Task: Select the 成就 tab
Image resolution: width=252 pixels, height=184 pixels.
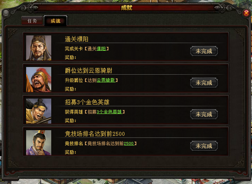Action: tap(55, 21)
